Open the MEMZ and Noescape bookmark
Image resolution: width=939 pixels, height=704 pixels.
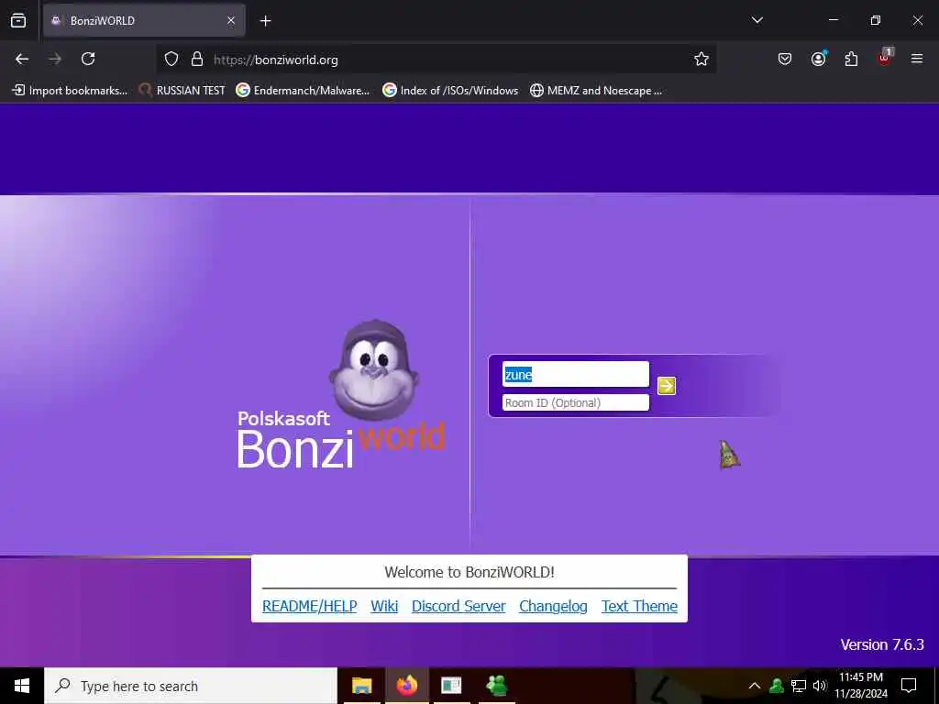pyautogui.click(x=596, y=91)
